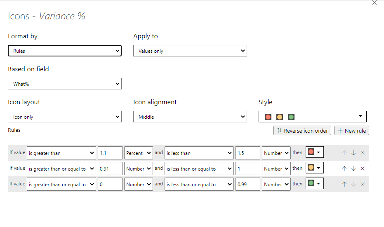Edit the value 1 field in yellow rule
The width and height of the screenshot is (384, 227).
(x=247, y=168)
